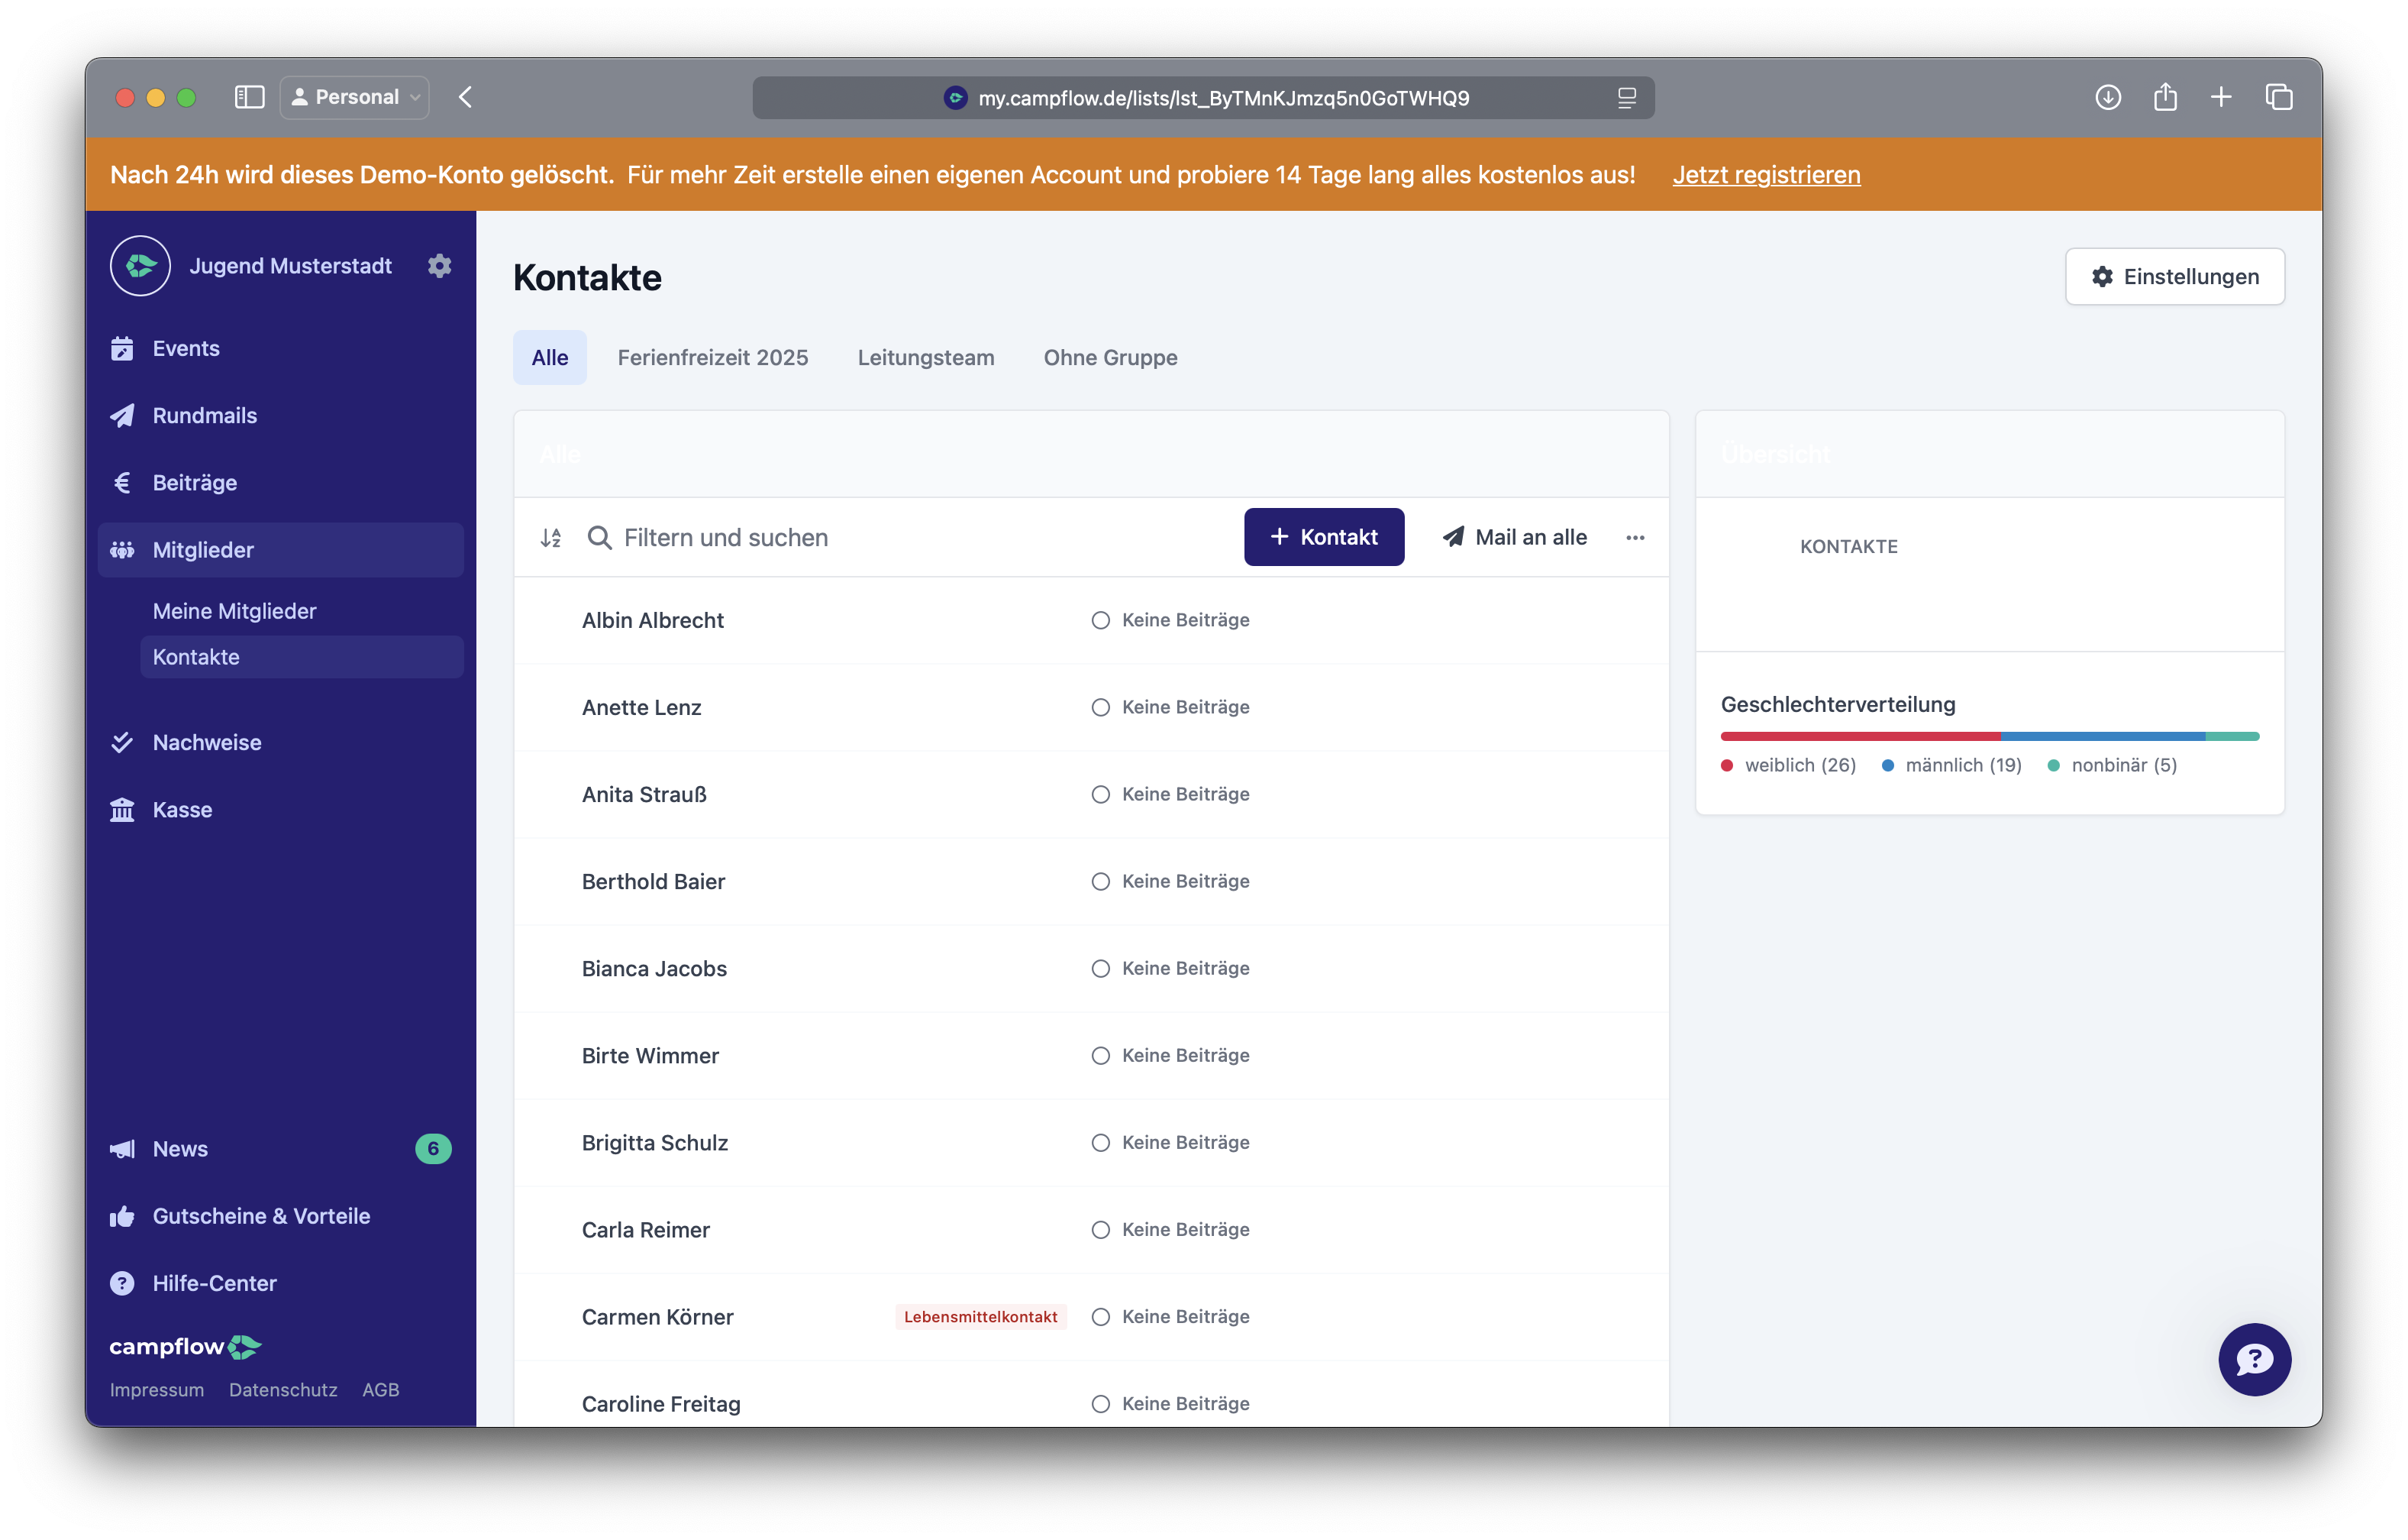Open the Impressum footer link

click(x=156, y=1390)
